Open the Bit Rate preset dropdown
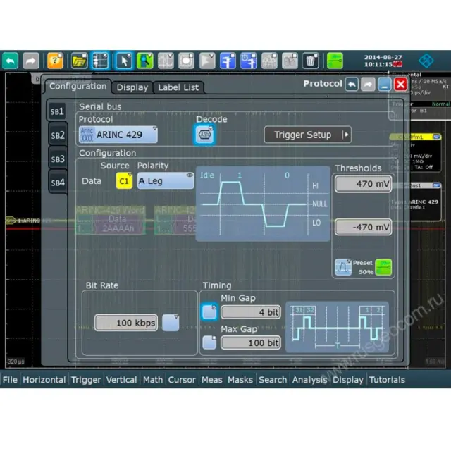Image resolution: width=451 pixels, height=451 pixels. click(x=170, y=322)
